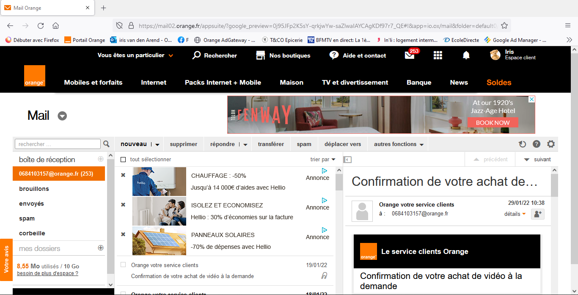Dismiss PANNEAUX SOLAIRES ad with X
This screenshot has height=295, width=578.
click(x=123, y=234)
